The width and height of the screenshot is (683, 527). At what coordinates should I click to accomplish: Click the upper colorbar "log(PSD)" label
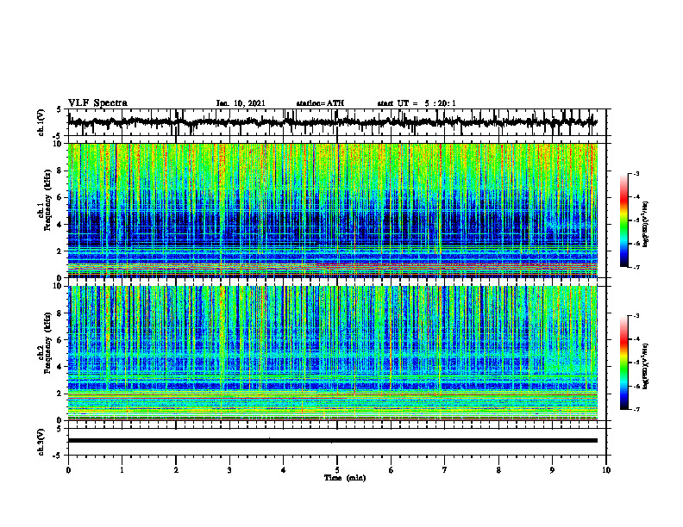tap(646, 224)
